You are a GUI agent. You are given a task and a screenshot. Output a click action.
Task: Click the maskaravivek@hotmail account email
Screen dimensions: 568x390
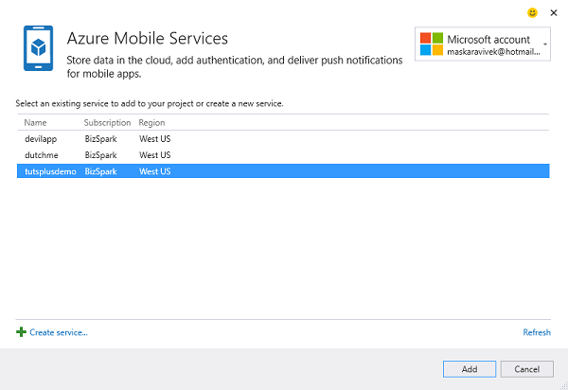pyautogui.click(x=493, y=52)
